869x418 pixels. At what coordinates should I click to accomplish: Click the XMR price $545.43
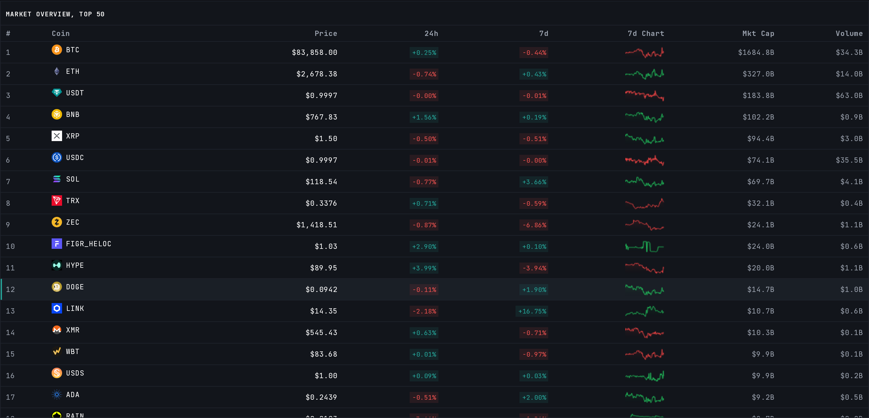point(321,332)
